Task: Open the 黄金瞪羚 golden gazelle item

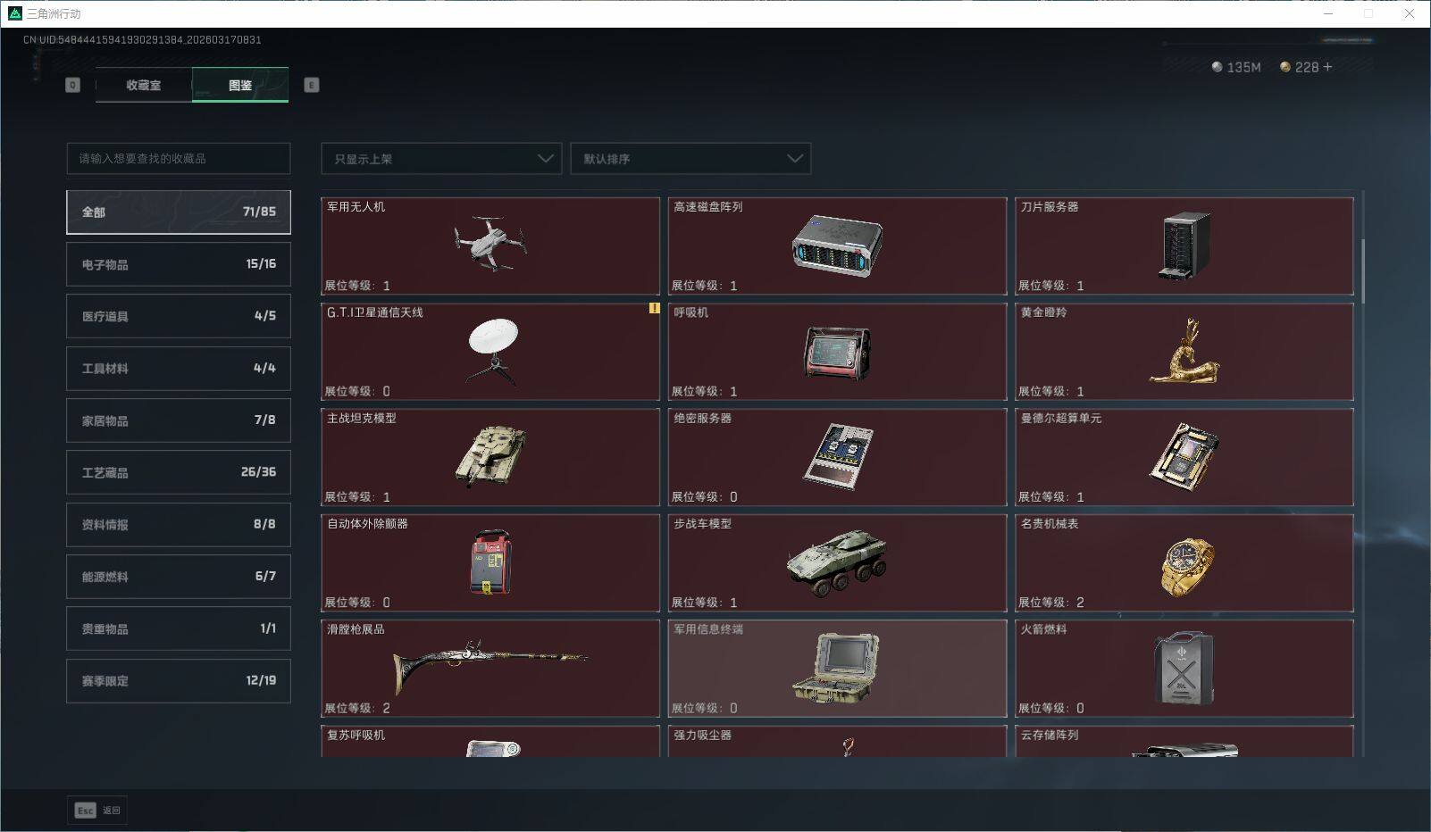Action: 1184,352
